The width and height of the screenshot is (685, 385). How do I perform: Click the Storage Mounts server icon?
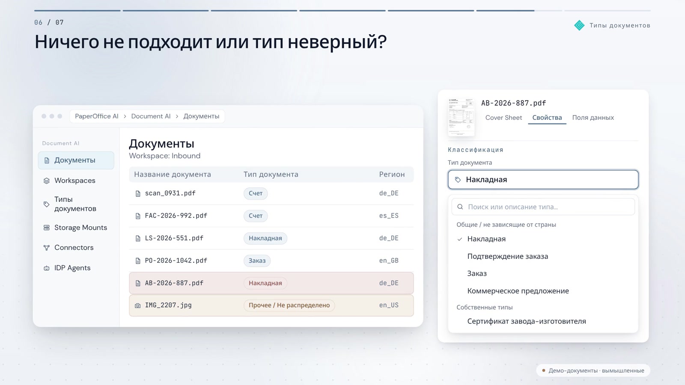click(47, 228)
